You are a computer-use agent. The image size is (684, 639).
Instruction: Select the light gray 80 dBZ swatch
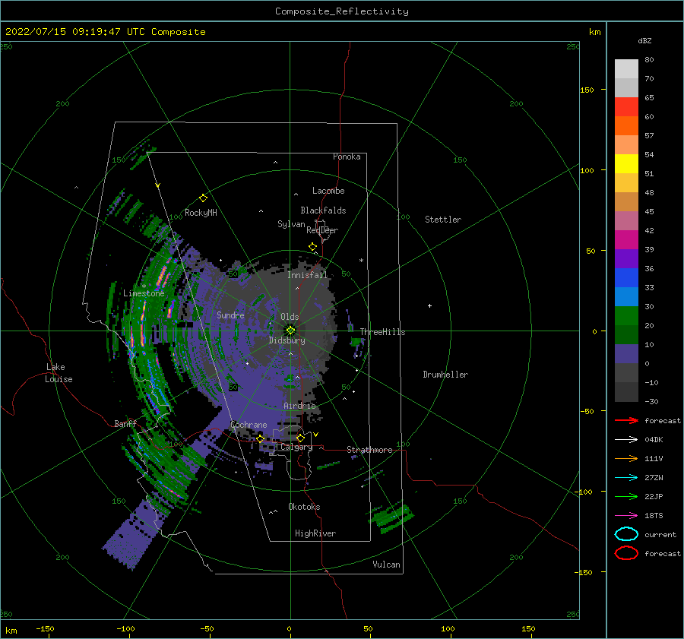click(x=626, y=69)
